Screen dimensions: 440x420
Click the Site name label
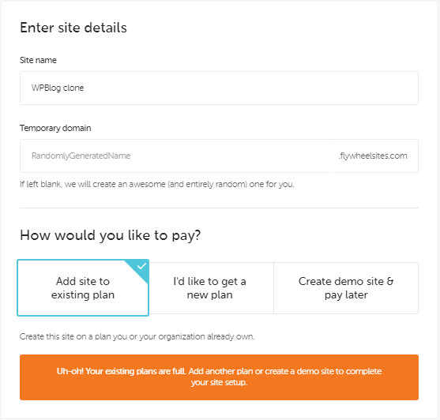coord(38,60)
